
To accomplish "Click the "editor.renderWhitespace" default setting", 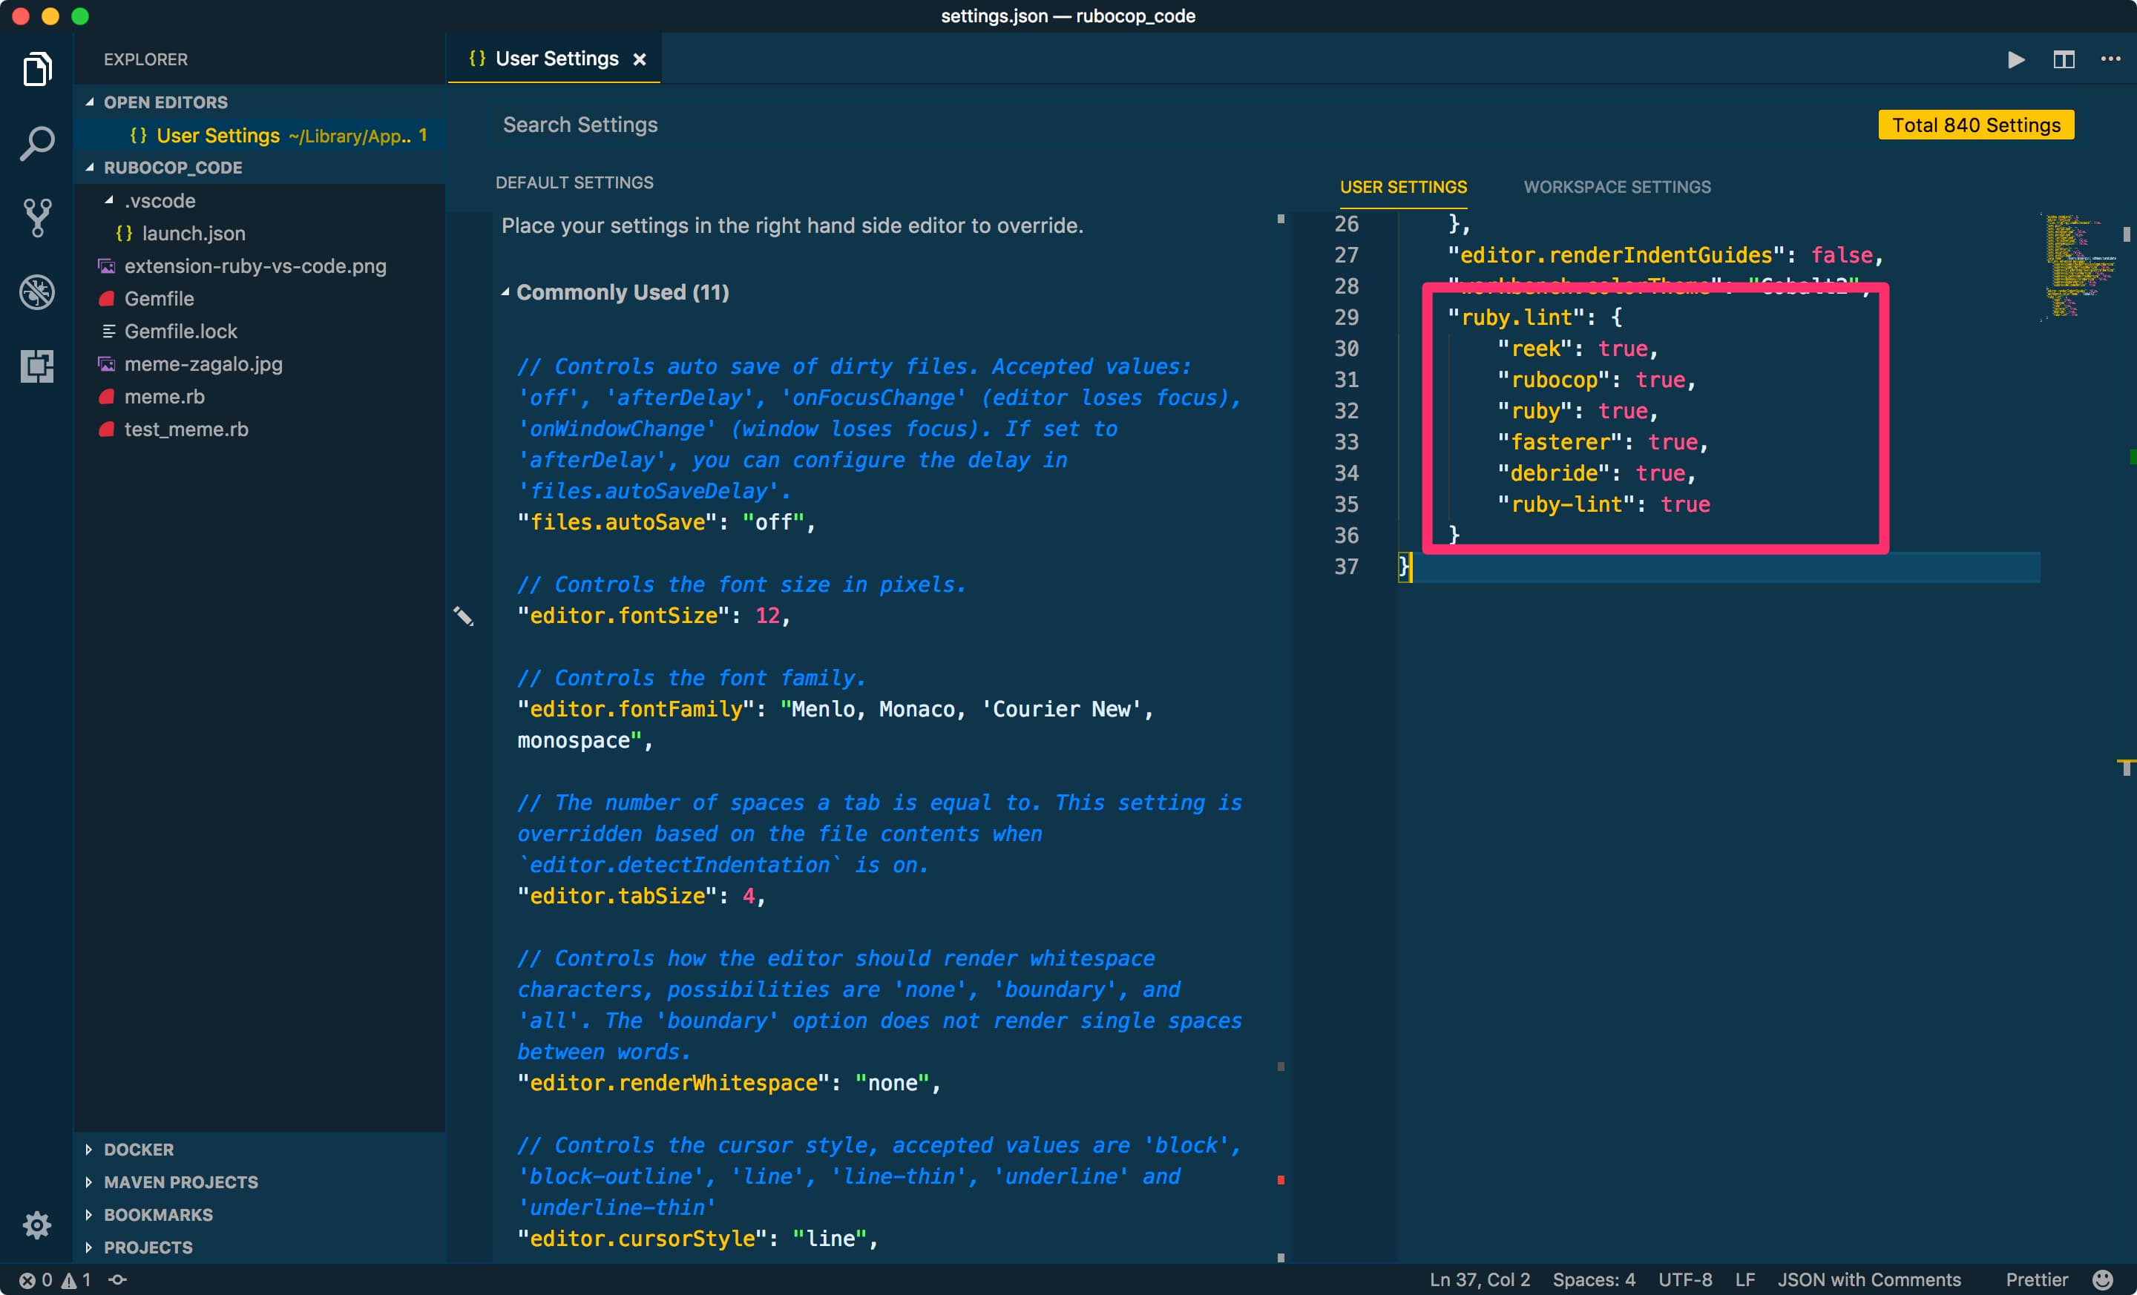I will (729, 1083).
